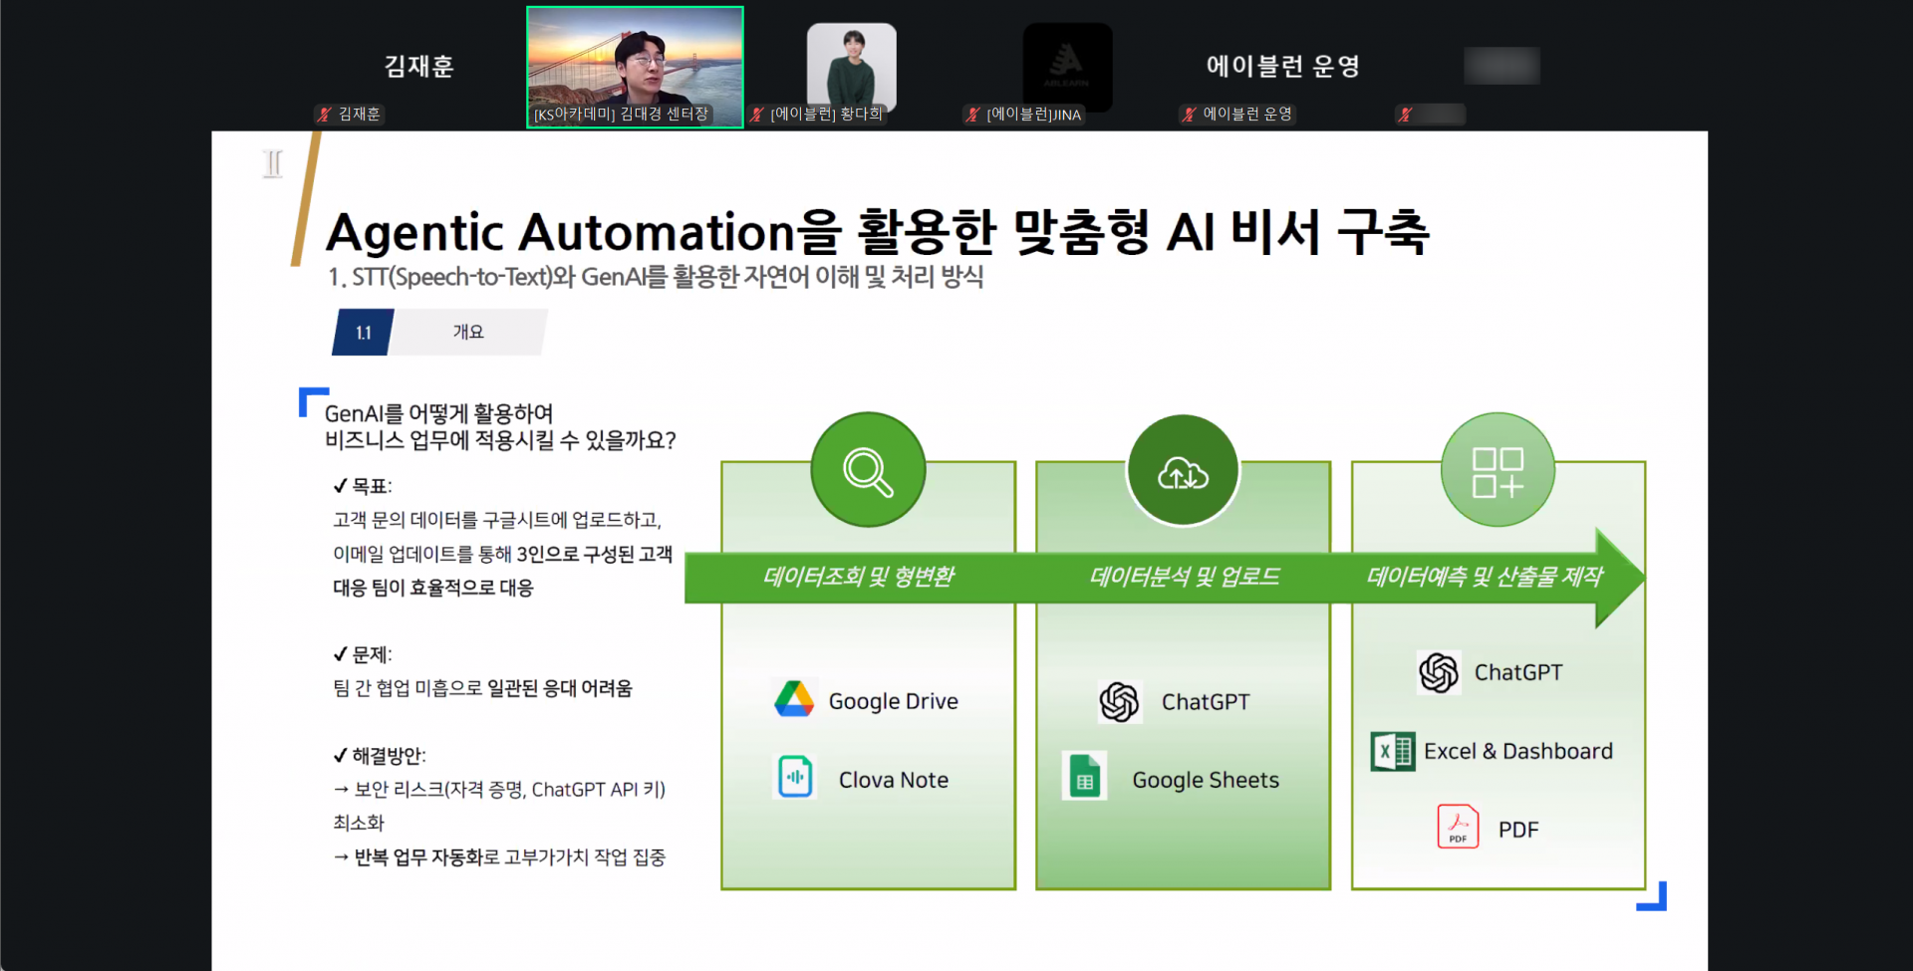Viewport: 1913px width, 971px height.
Task: Click the line 팀 간 협업 미흡으로 일관된 응대 어려움
Action: [x=482, y=688]
